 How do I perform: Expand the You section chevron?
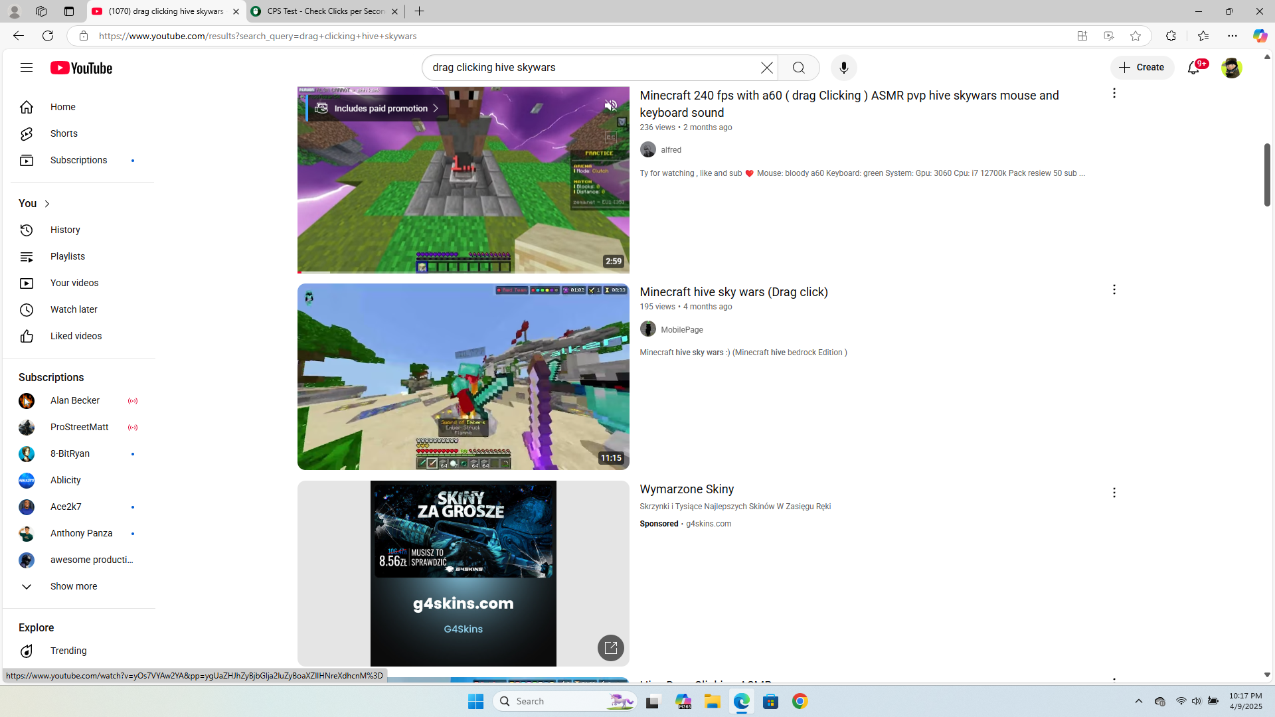click(x=47, y=204)
